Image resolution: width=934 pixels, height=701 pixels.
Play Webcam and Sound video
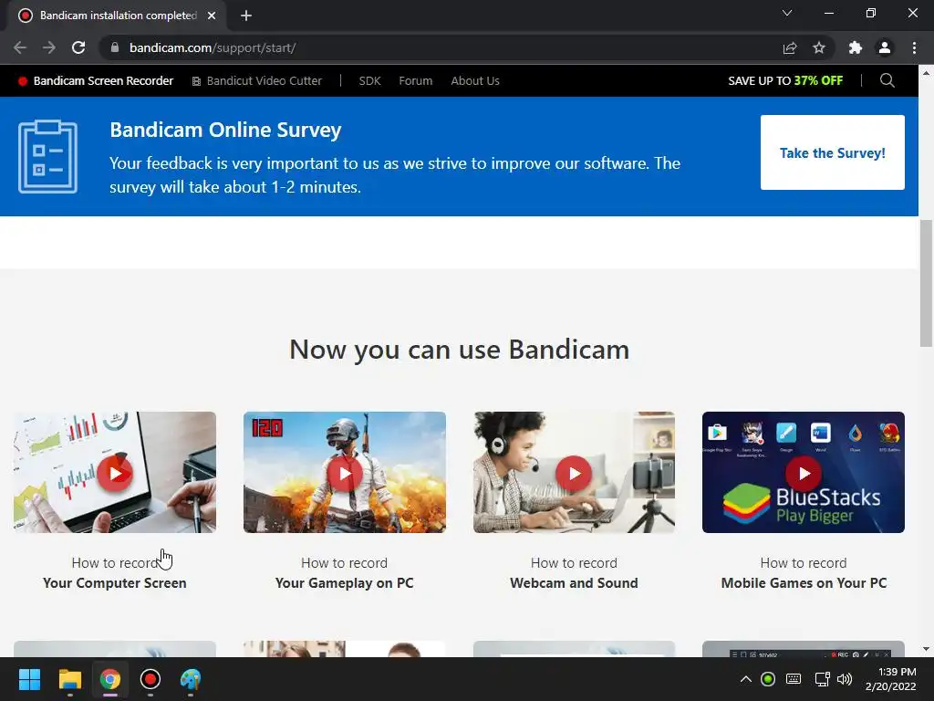(x=574, y=474)
